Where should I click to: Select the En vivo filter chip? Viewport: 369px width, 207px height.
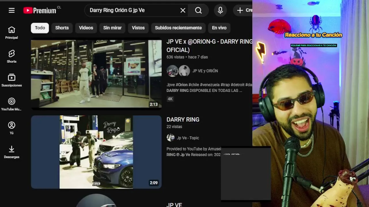(219, 28)
